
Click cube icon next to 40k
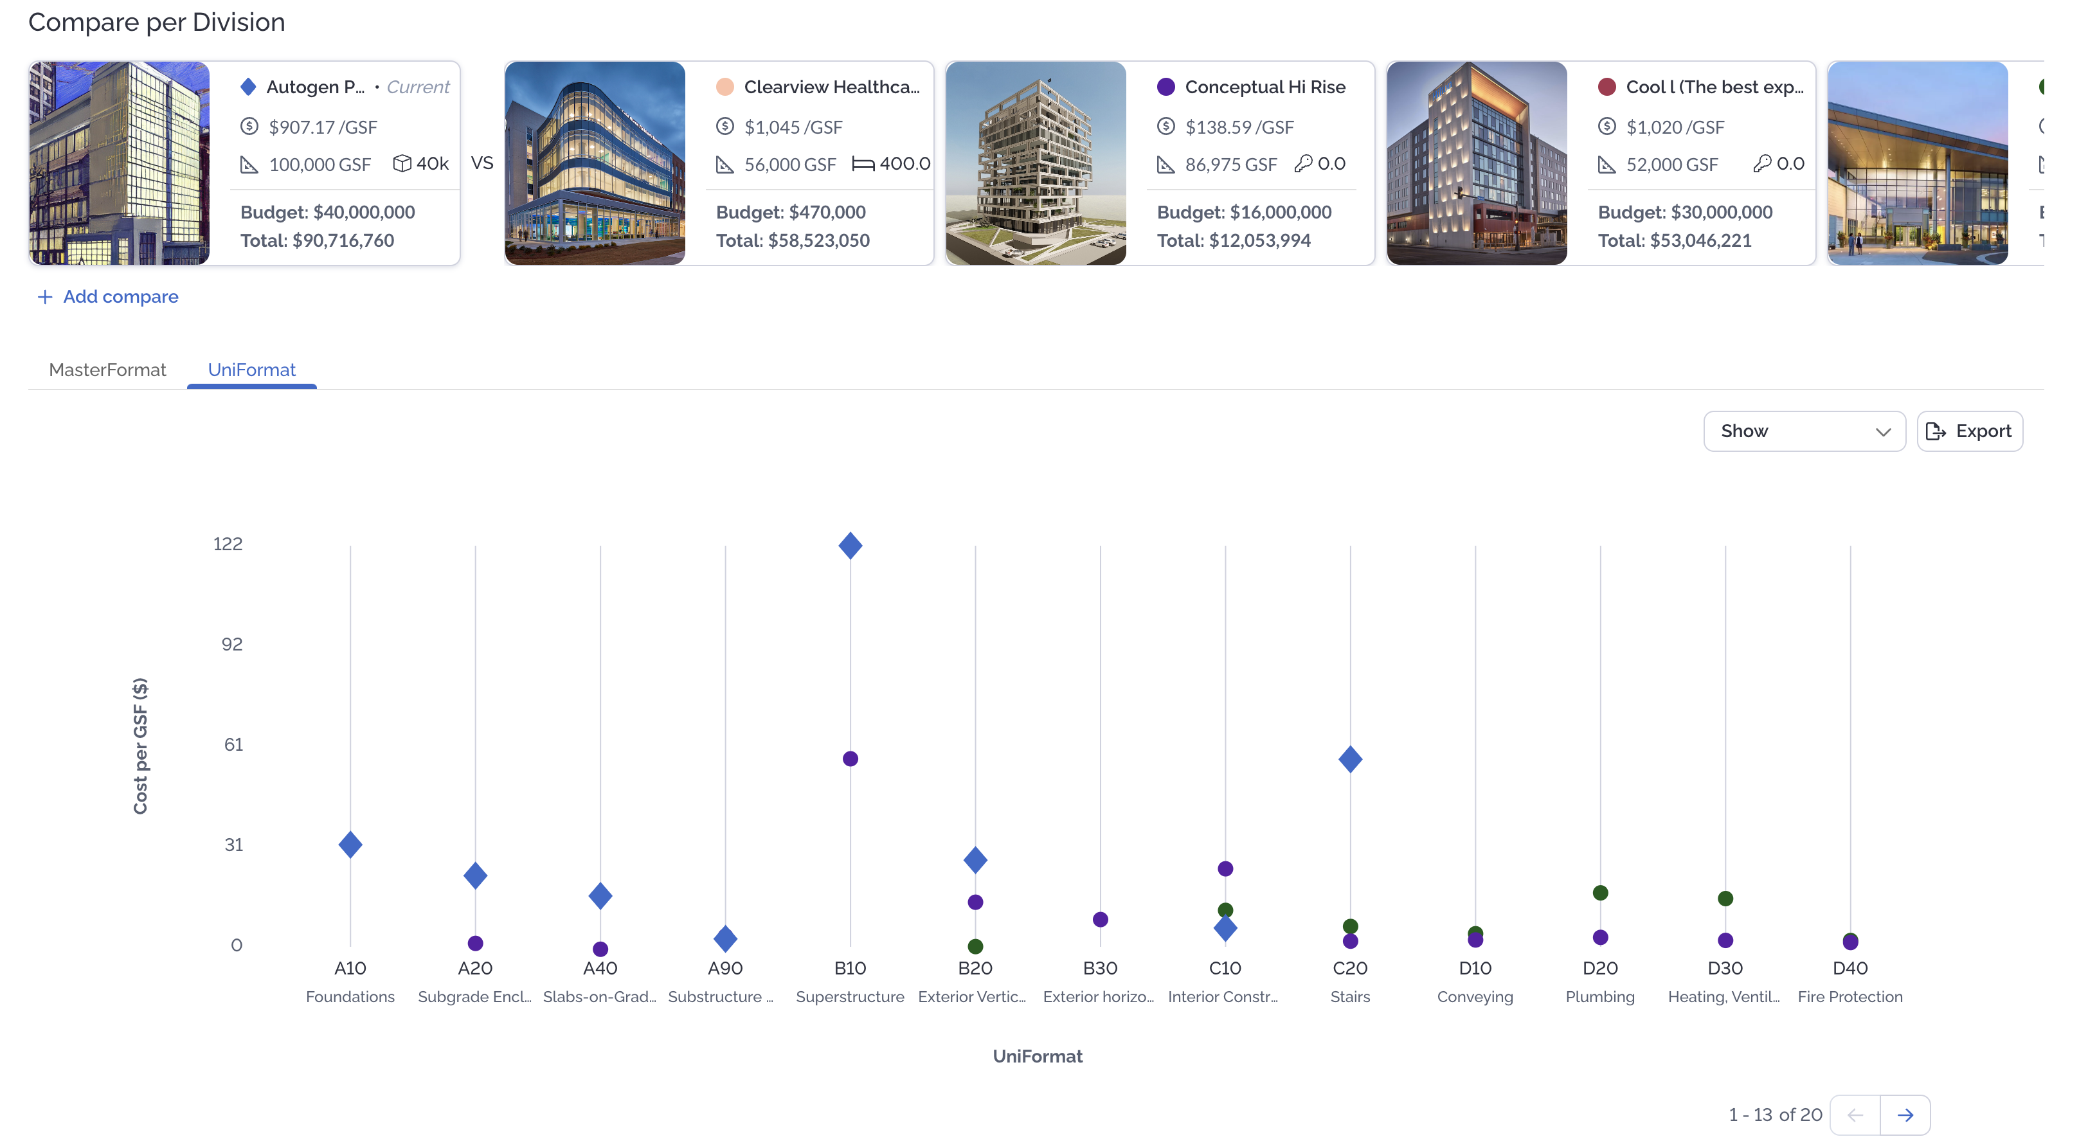401,164
